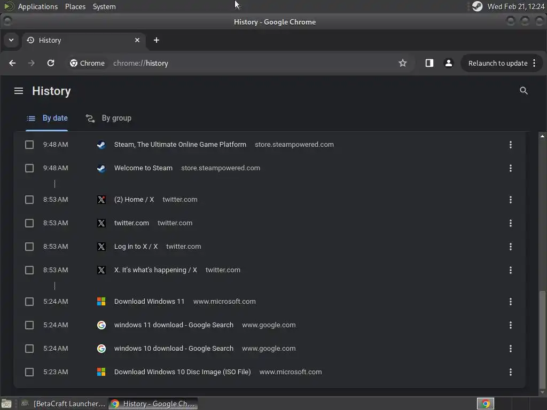Click the Microsoft favicon beside Download Windows 11

[101, 302]
